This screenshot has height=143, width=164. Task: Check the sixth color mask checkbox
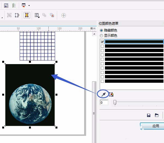click(x=102, y=64)
